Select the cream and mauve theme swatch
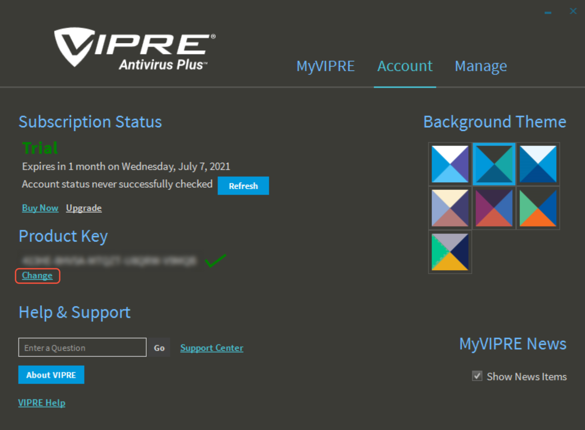This screenshot has height=430, width=585. pyautogui.click(x=450, y=208)
